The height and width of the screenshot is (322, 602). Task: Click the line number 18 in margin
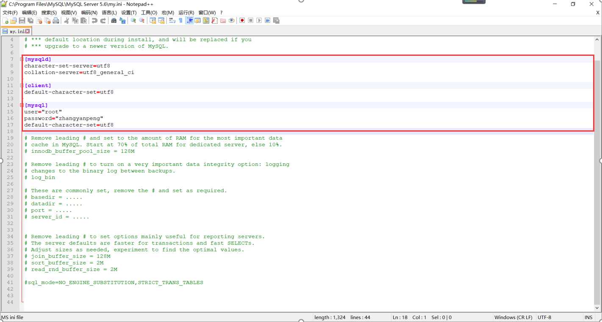[x=10, y=132]
